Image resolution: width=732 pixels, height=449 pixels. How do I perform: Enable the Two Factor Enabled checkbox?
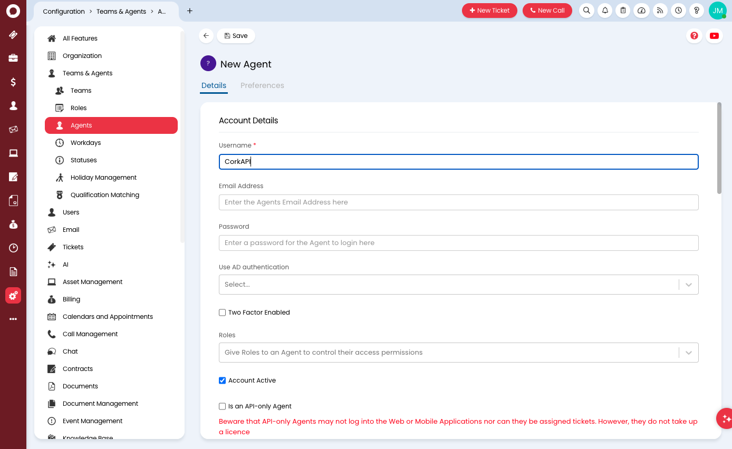pyautogui.click(x=223, y=313)
